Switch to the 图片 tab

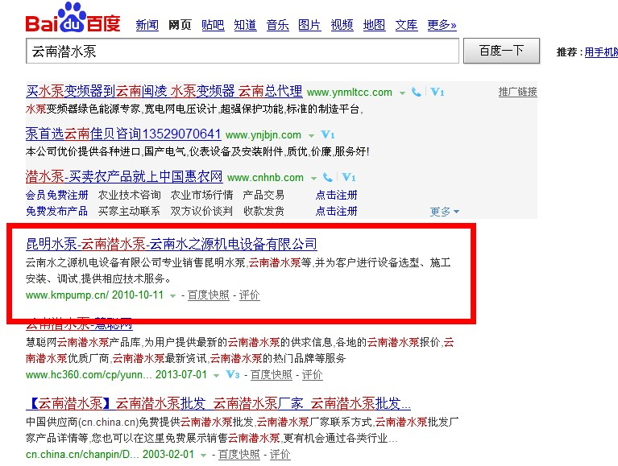309,25
